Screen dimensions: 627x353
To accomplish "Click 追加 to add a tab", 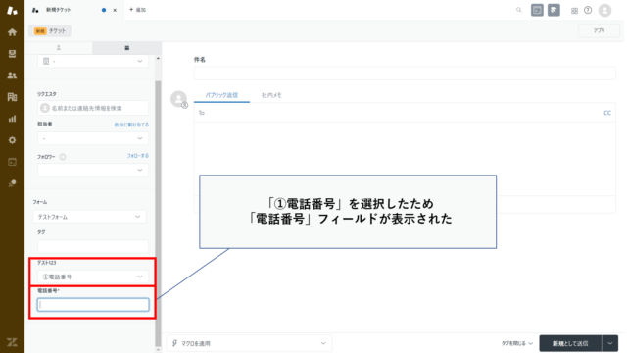I will (137, 10).
